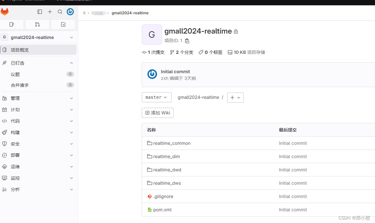Image resolution: width=375 pixels, height=223 pixels.
Task: Click the lock privacy icon beside project title
Action: point(236,31)
